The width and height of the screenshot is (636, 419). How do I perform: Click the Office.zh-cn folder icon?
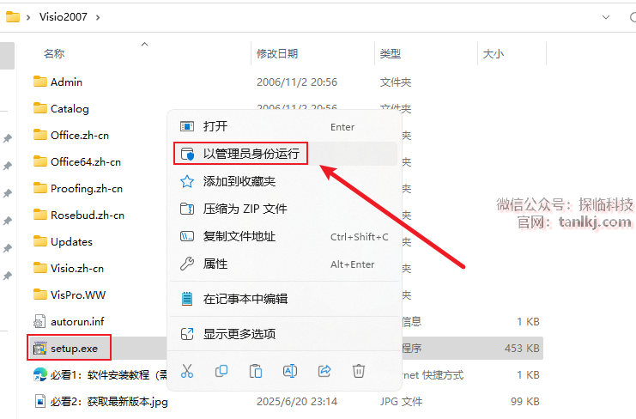pyautogui.click(x=39, y=135)
